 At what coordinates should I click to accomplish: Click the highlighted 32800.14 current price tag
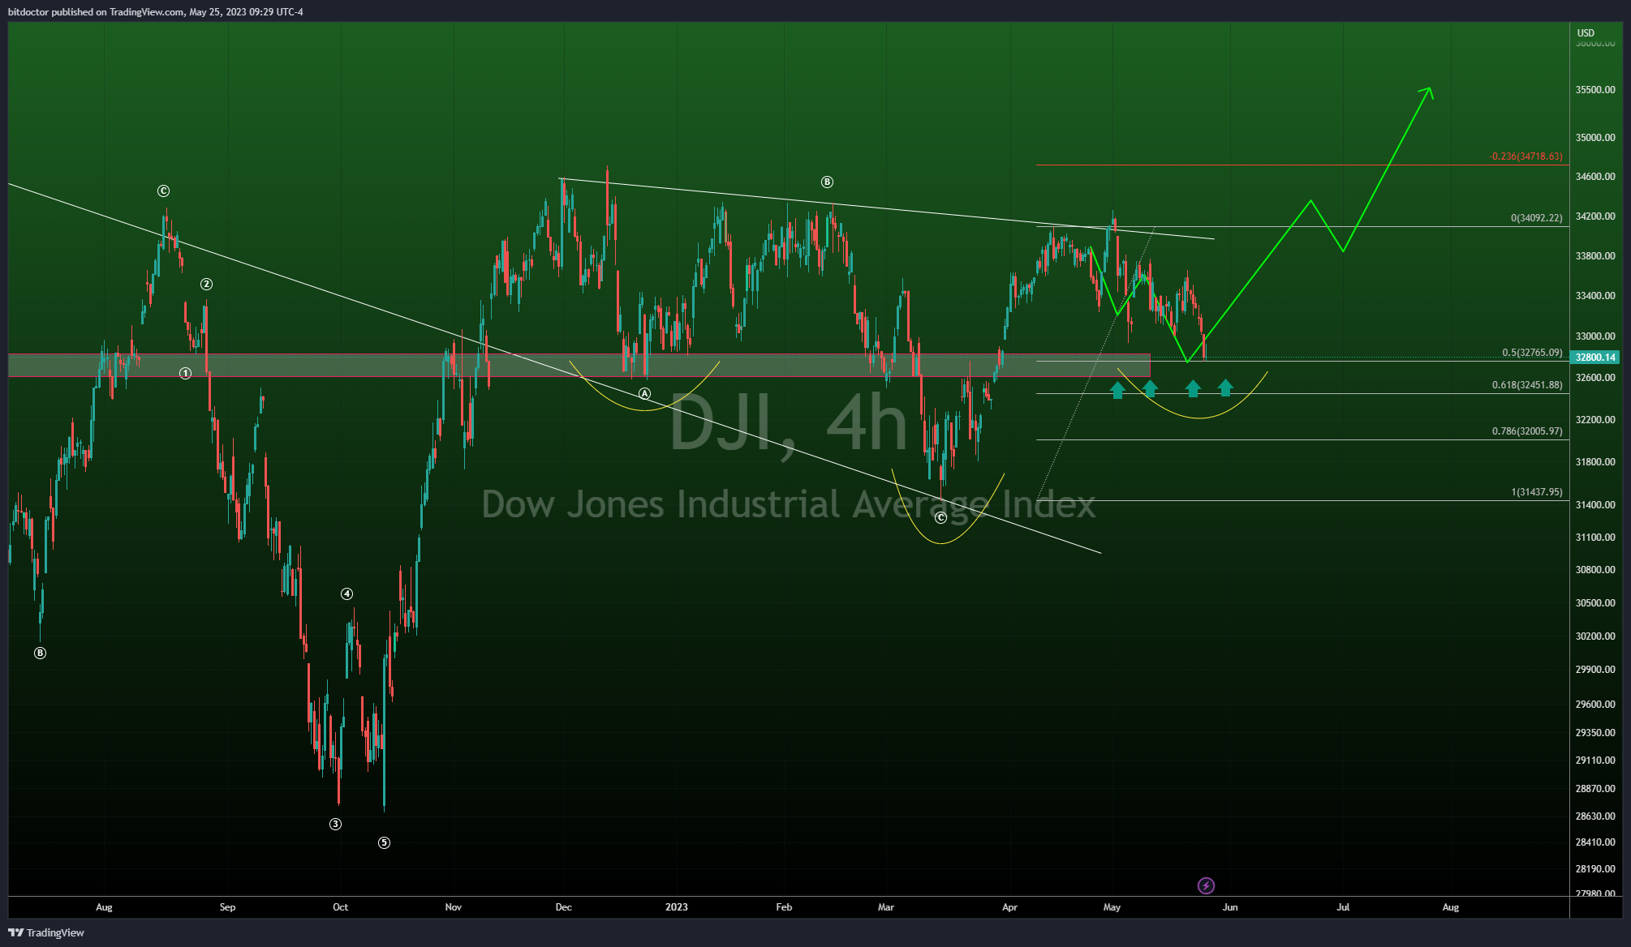[1594, 357]
